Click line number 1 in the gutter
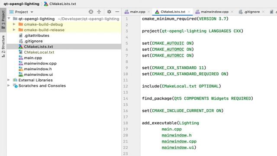This screenshot has width=277, height=156. click(126, 19)
